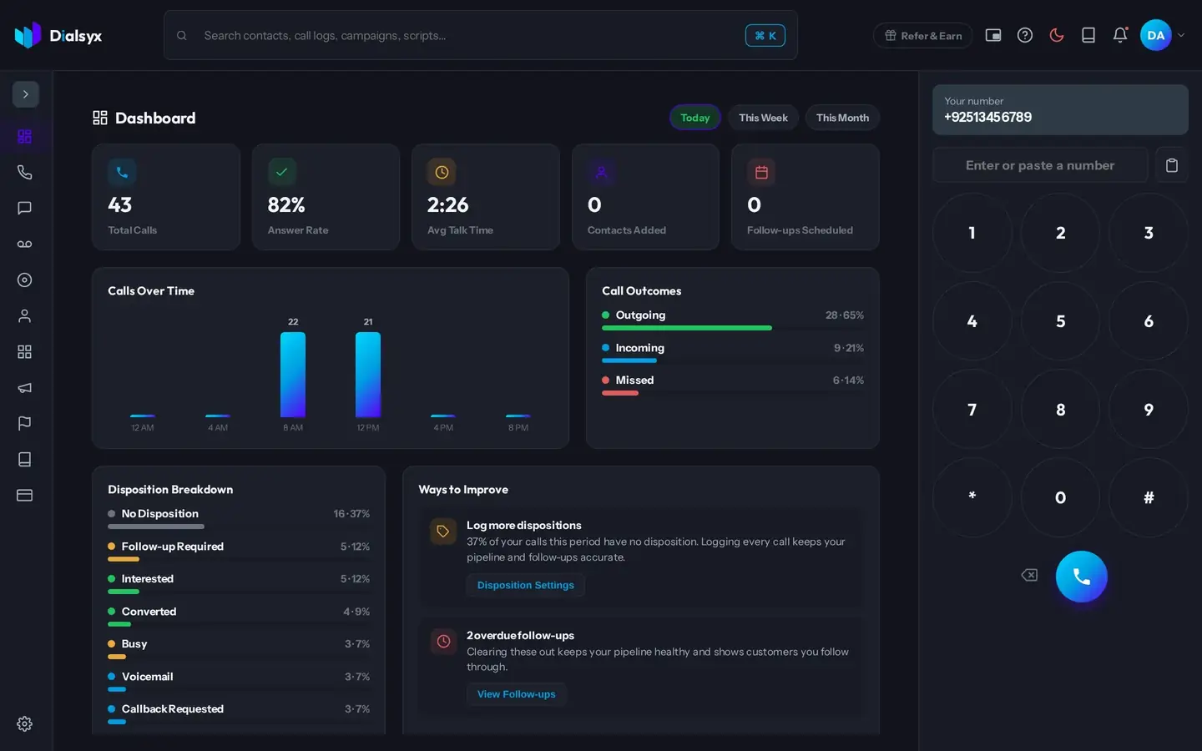Image resolution: width=1202 pixels, height=751 pixels.
Task: Open the notifications bell
Action: (x=1120, y=35)
